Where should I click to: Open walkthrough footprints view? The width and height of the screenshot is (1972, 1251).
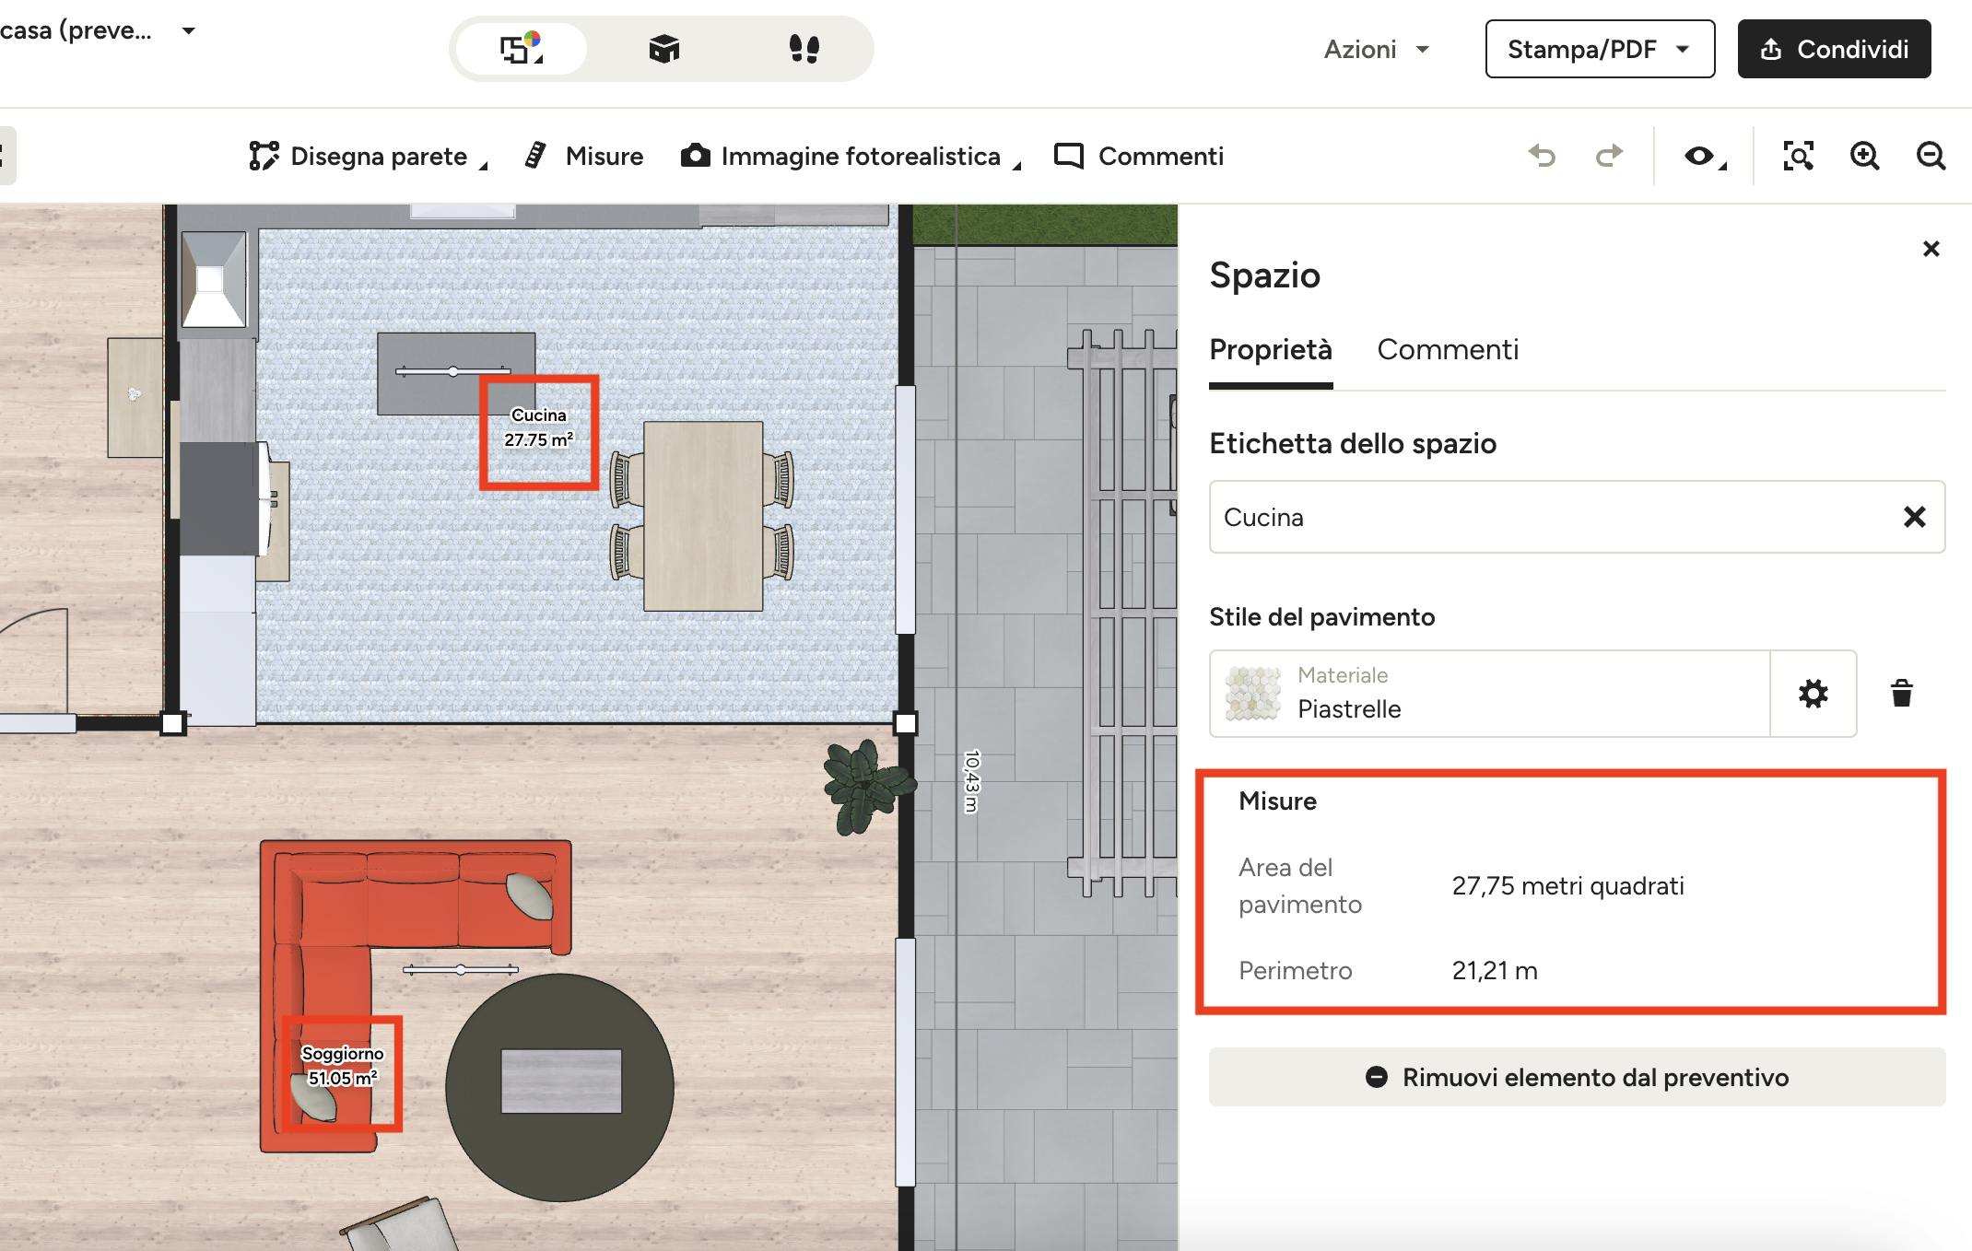[804, 49]
